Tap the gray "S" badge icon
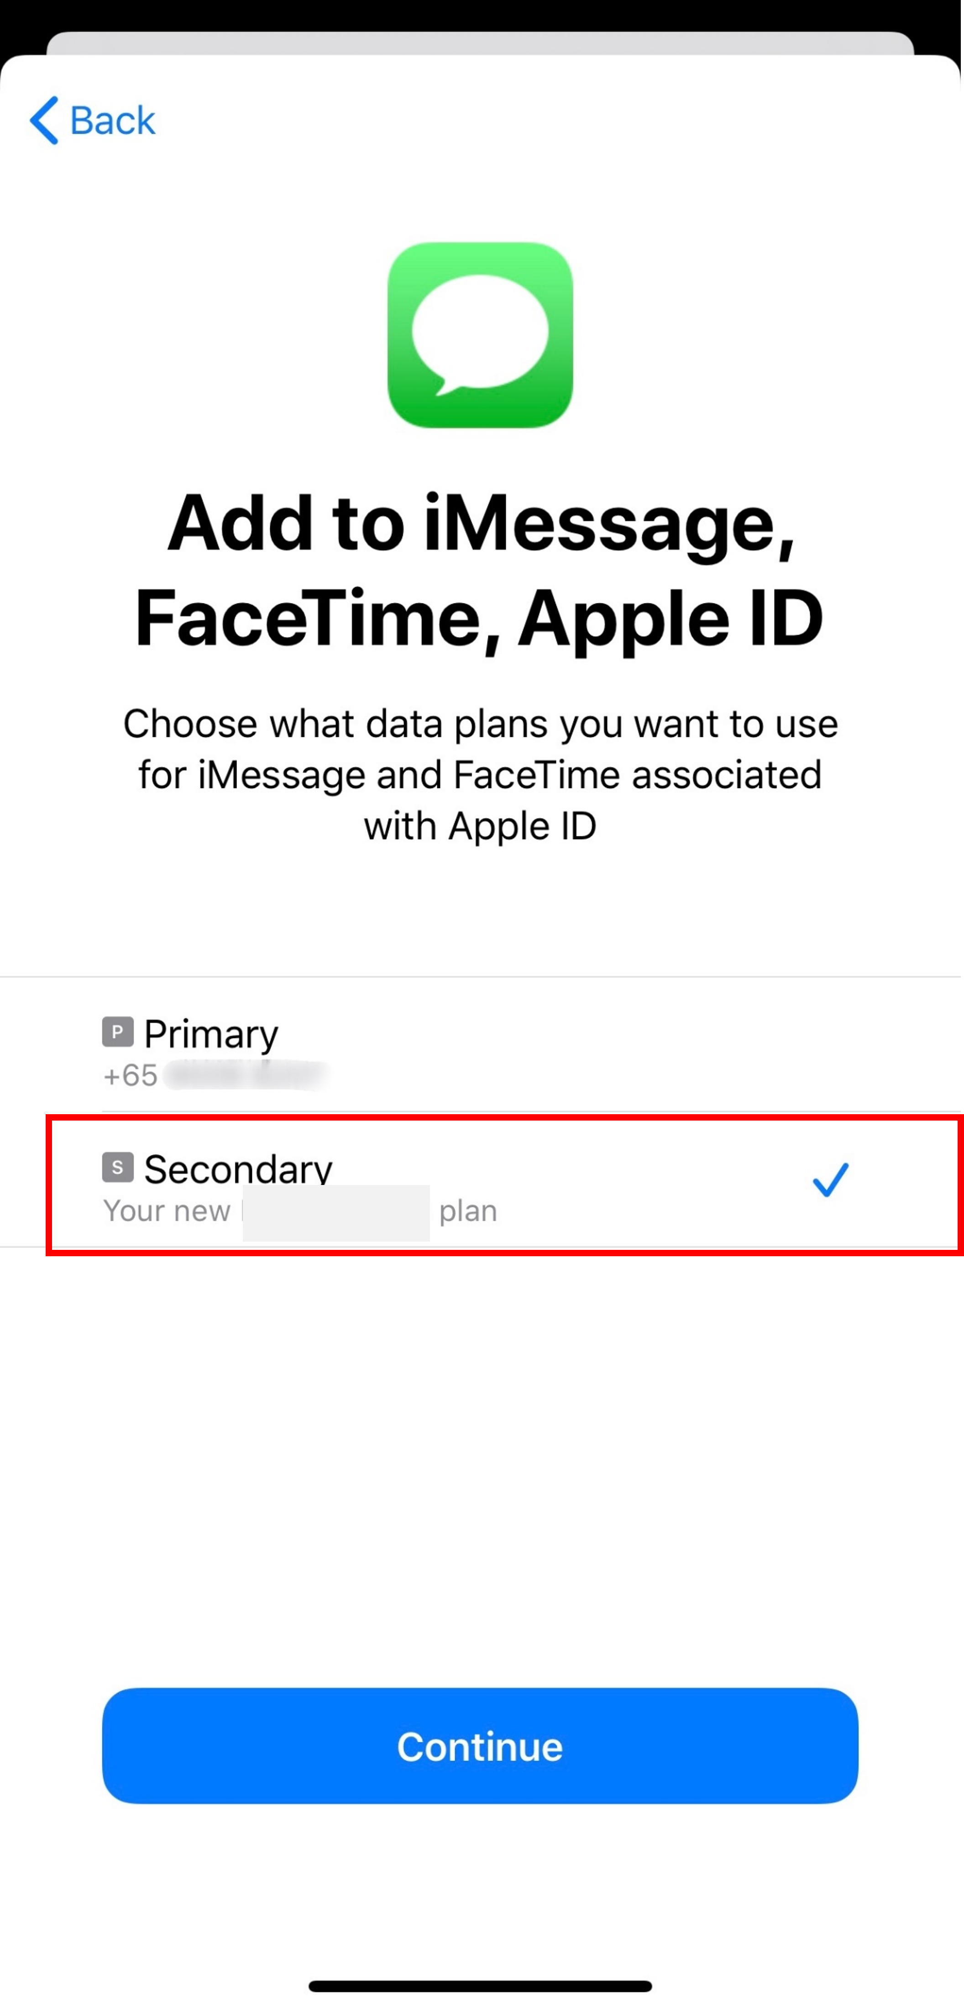 click(x=118, y=1167)
